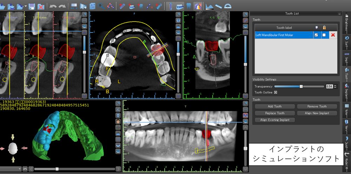Open the combo box below the 3D view
This screenshot has height=174, width=351.
point(11,169)
